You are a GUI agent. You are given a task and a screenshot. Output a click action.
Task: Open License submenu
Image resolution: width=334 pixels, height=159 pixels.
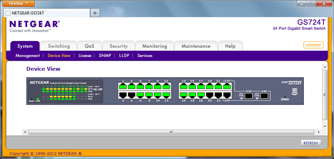click(x=85, y=56)
